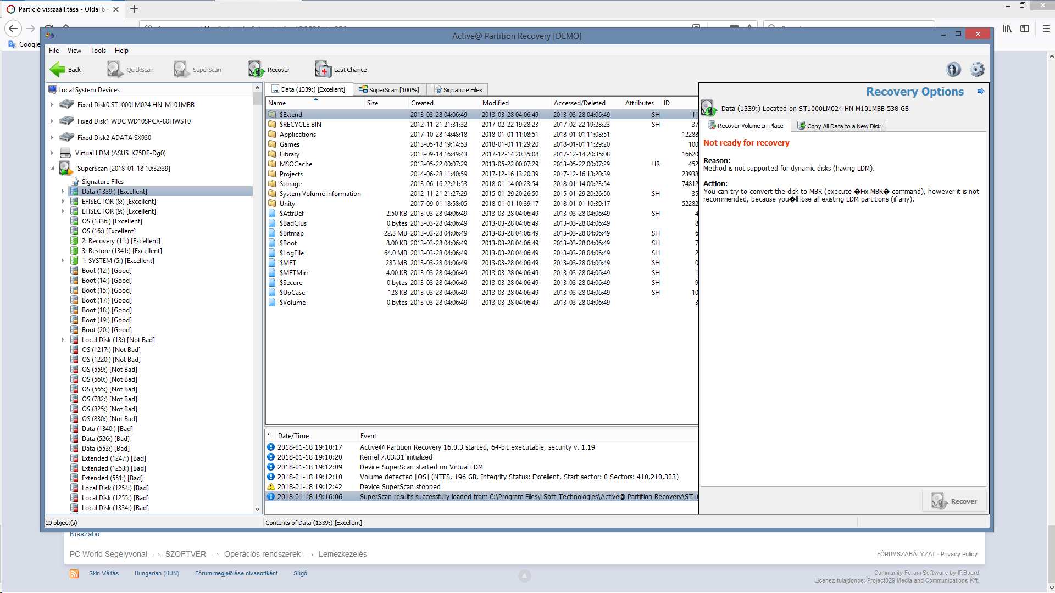This screenshot has height=593, width=1055.
Task: Open the Privacy Policy link in forum page
Action: coord(959,555)
